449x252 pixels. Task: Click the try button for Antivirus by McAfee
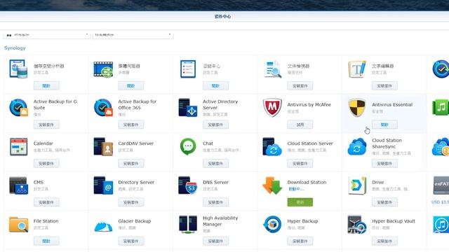pyautogui.click(x=300, y=125)
